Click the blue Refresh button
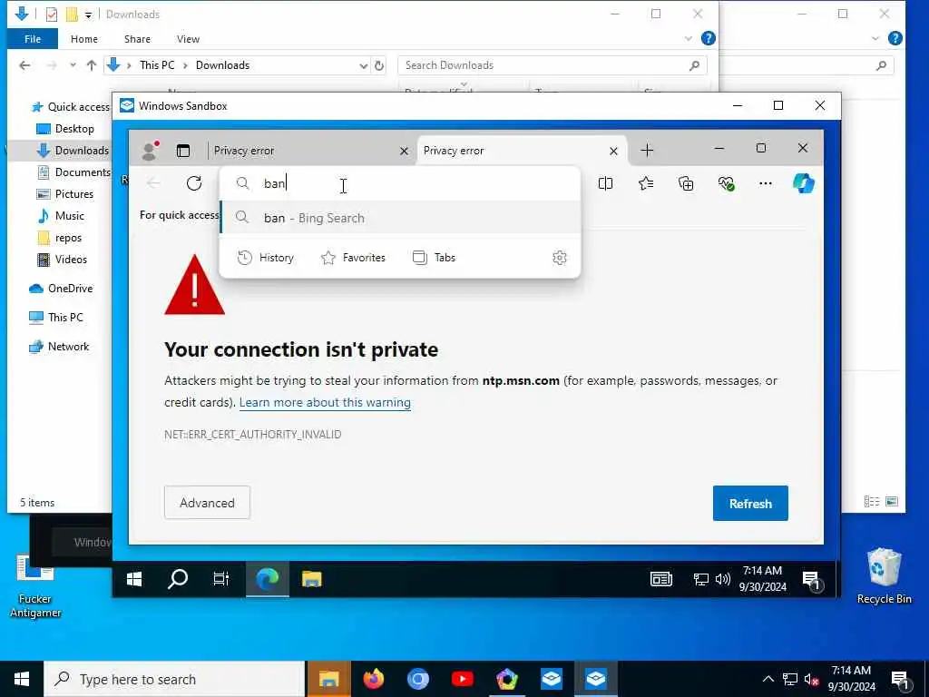The height and width of the screenshot is (697, 929). tap(750, 503)
